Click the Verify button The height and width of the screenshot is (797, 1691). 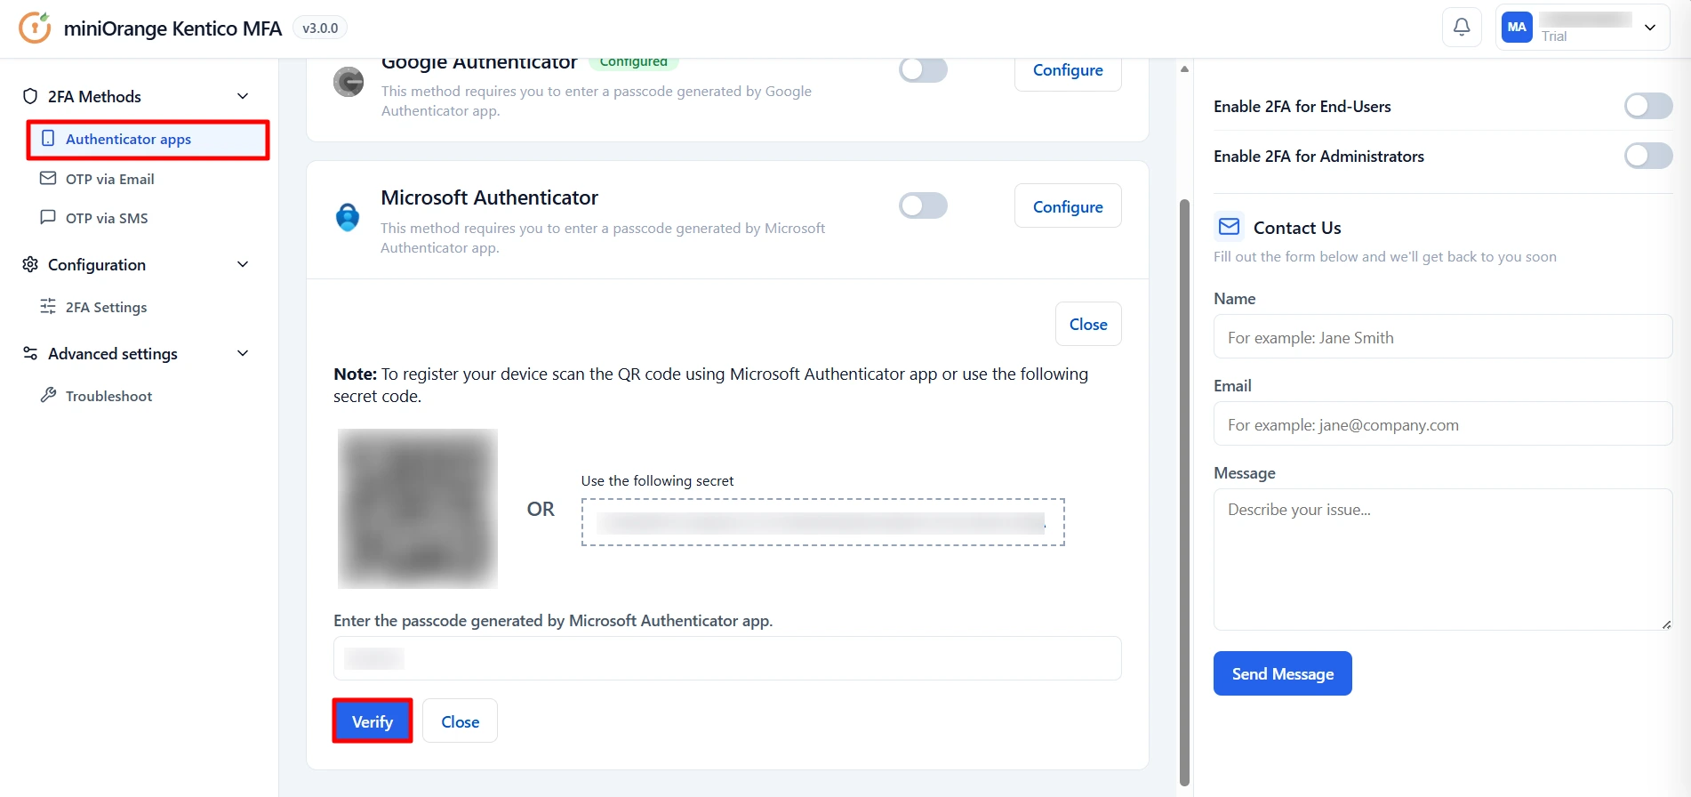(x=373, y=721)
